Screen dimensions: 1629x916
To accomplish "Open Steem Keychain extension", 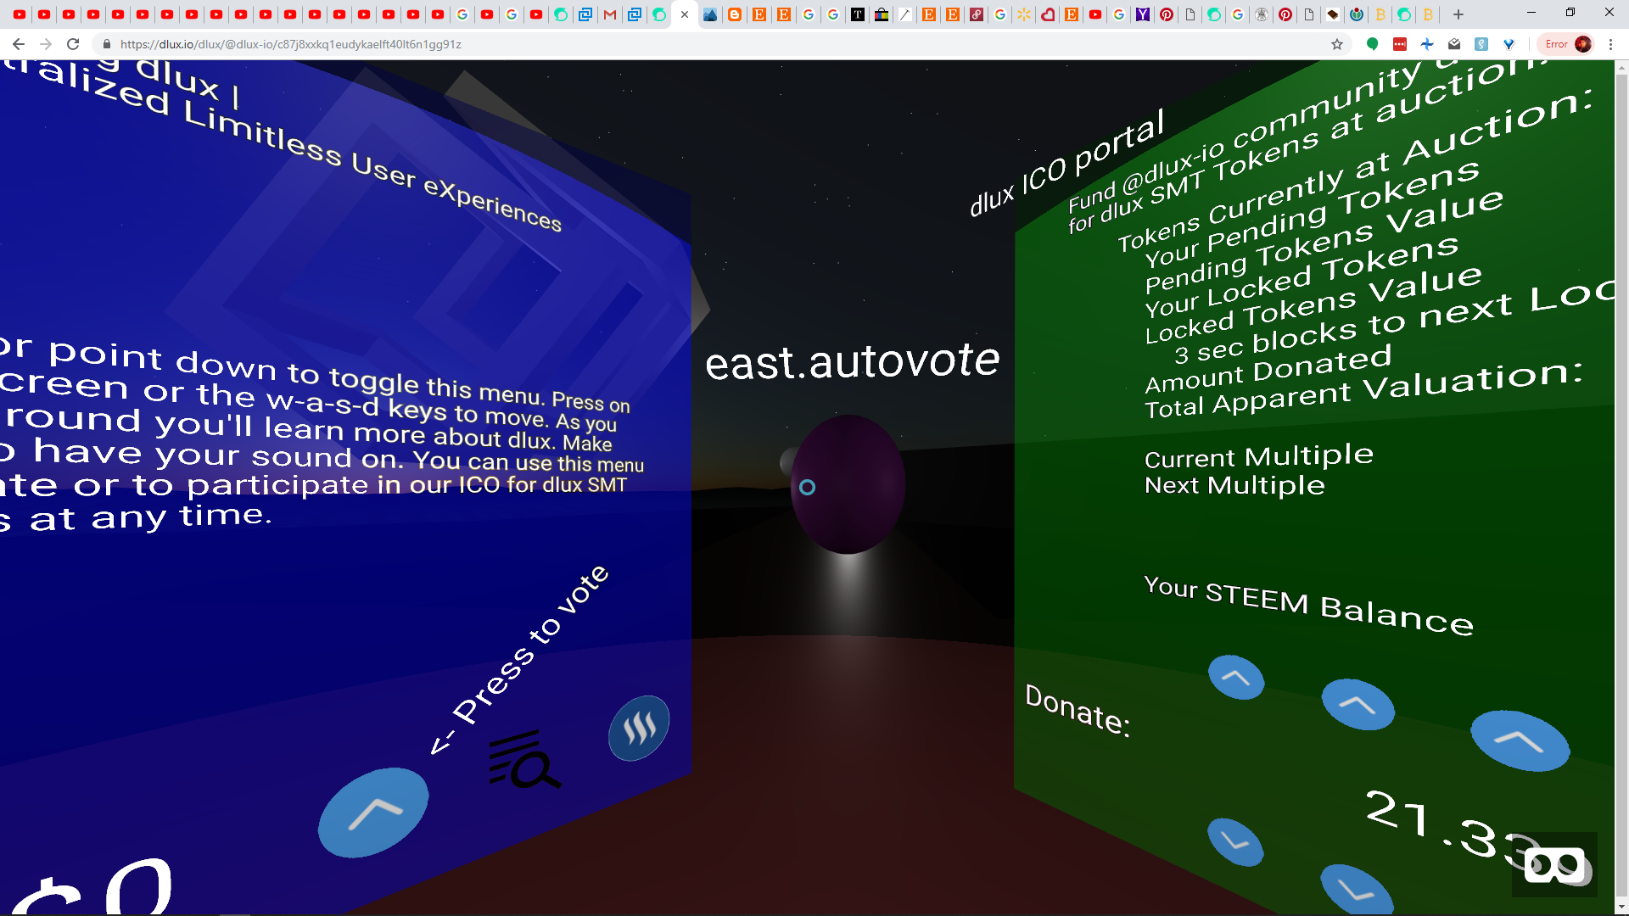I will point(1481,44).
